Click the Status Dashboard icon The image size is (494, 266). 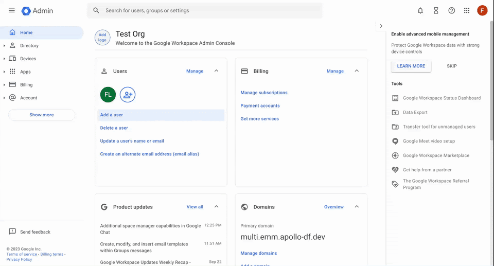[395, 98]
